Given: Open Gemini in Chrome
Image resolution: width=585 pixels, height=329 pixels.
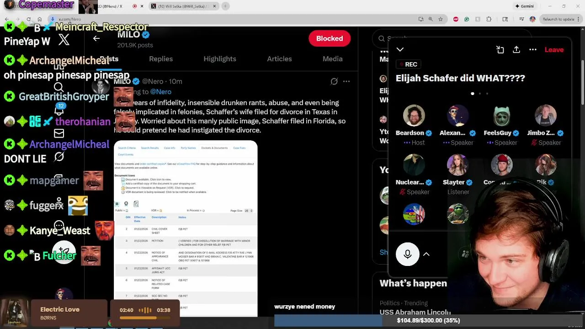Looking at the screenshot, I should [524, 6].
